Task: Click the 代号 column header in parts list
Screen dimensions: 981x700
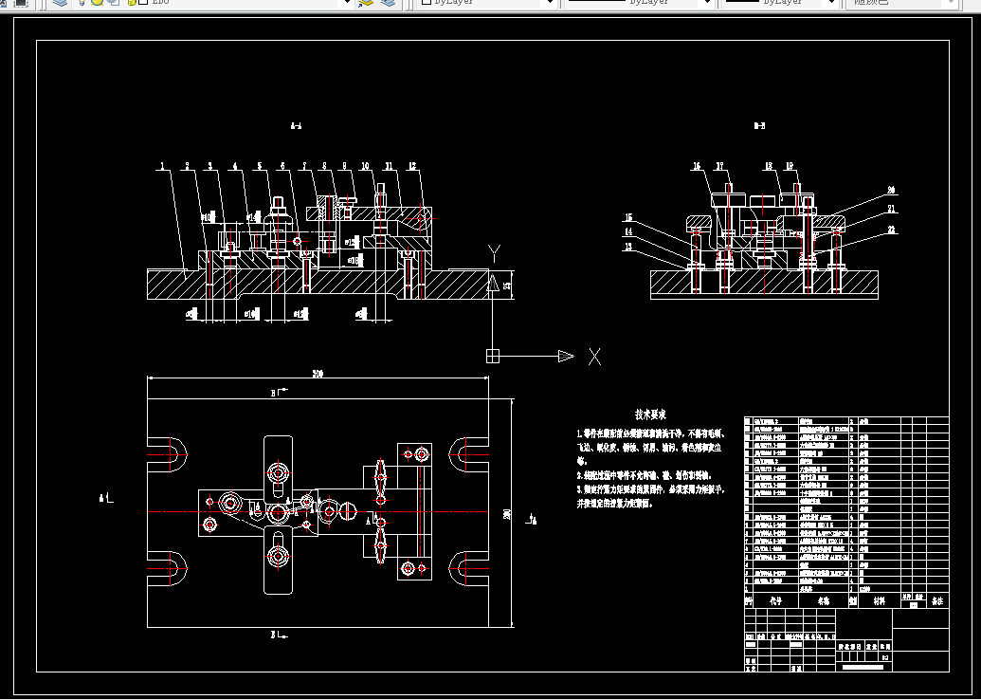Action: point(775,600)
